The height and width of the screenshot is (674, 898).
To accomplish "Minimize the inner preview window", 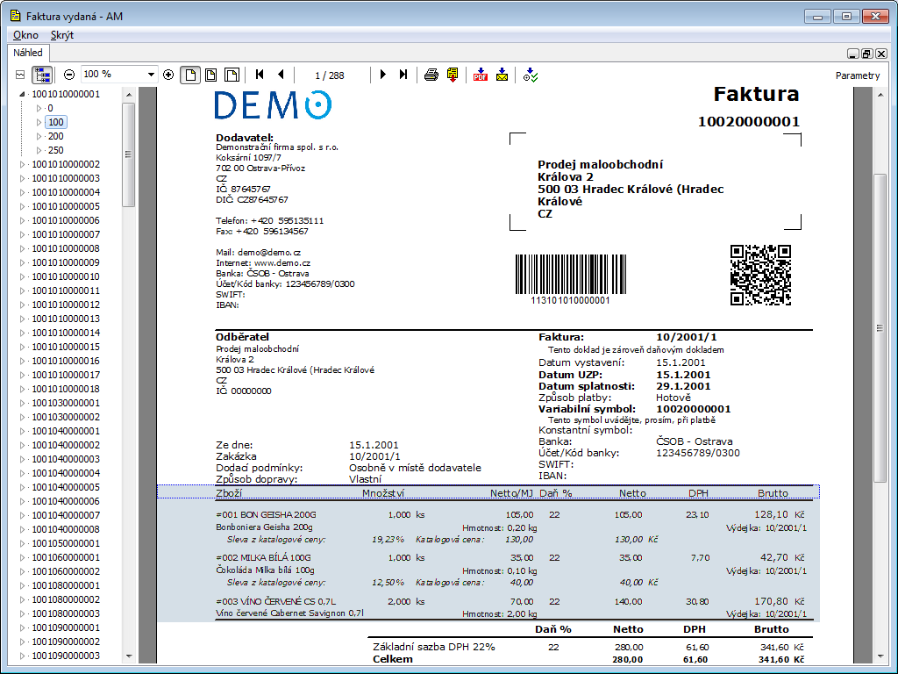I will coord(852,54).
